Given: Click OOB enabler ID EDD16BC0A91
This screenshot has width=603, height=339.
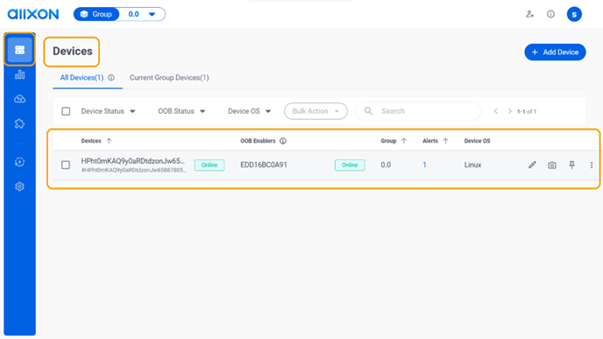Looking at the screenshot, I should pos(264,165).
